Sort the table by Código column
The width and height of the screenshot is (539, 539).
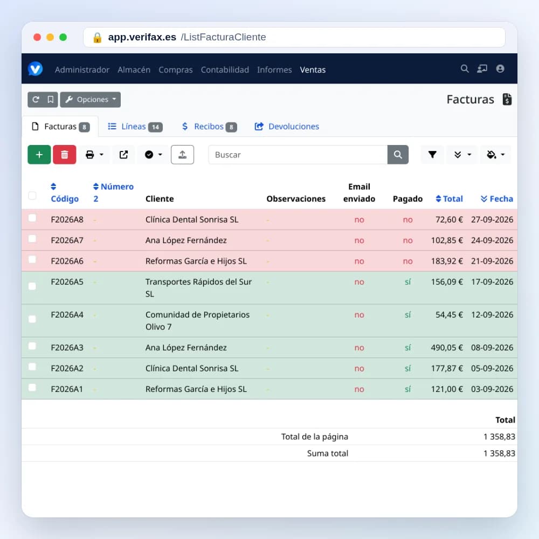click(x=65, y=193)
